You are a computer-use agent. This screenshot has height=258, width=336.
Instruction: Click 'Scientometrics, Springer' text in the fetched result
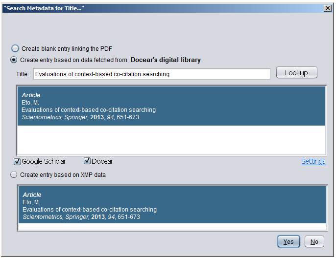pos(55,117)
